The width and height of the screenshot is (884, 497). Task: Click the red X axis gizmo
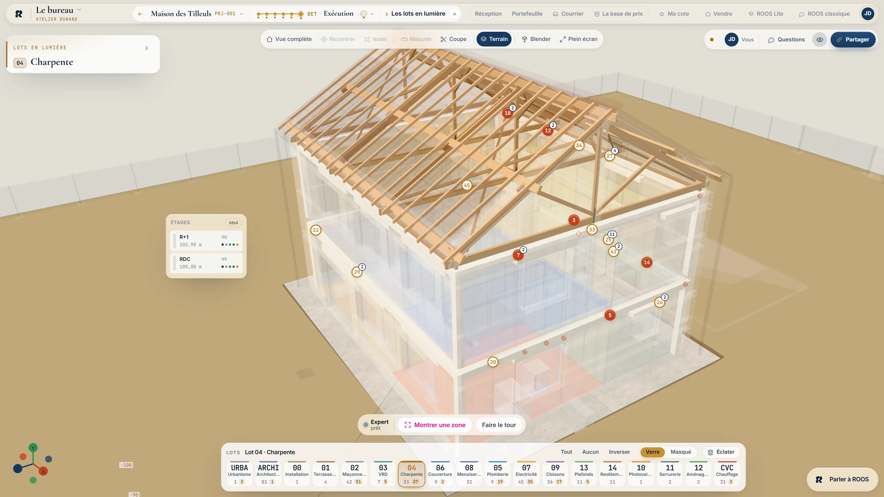pyautogui.click(x=43, y=471)
